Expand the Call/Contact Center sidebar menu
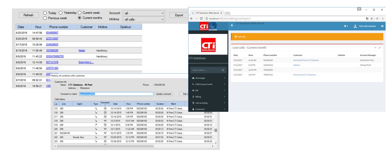Viewport: 390px width, 153px height. pyautogui.click(x=208, y=84)
